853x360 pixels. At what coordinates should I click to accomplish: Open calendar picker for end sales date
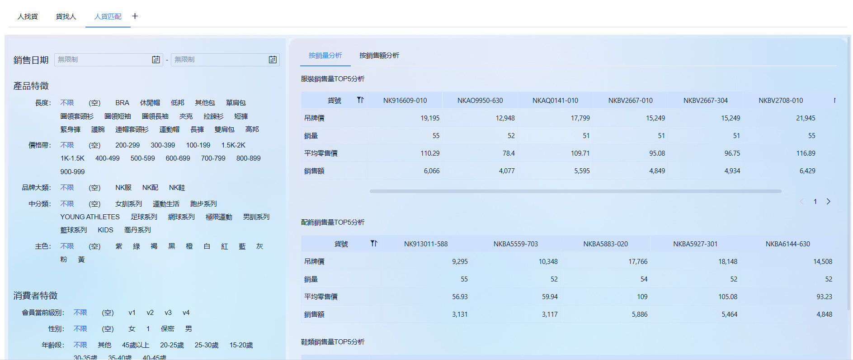click(x=273, y=60)
